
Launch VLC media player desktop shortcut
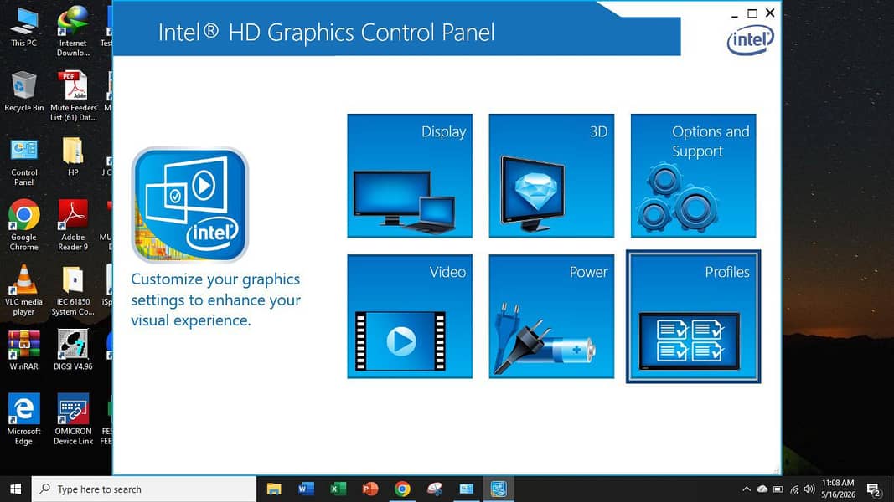24,290
